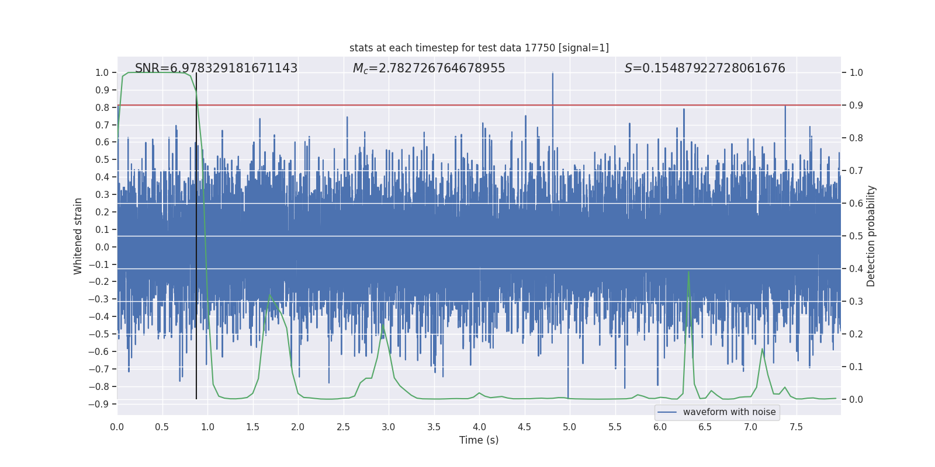Click the green curve peak near 6.3 seconds

(688, 272)
